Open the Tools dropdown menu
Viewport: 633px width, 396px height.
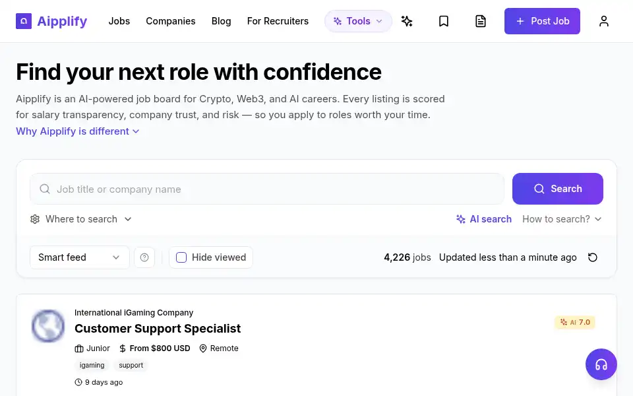pos(358,21)
